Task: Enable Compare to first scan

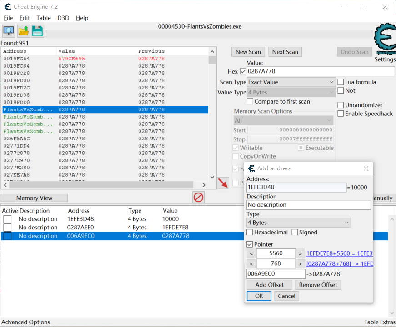Action: pyautogui.click(x=250, y=101)
